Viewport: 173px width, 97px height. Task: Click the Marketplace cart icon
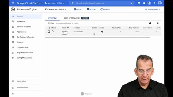click(x=13, y=81)
